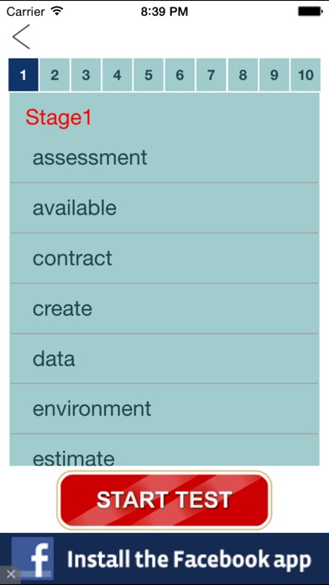Tap the Facebook logo icon
This screenshot has height=585, width=329.
click(33, 558)
